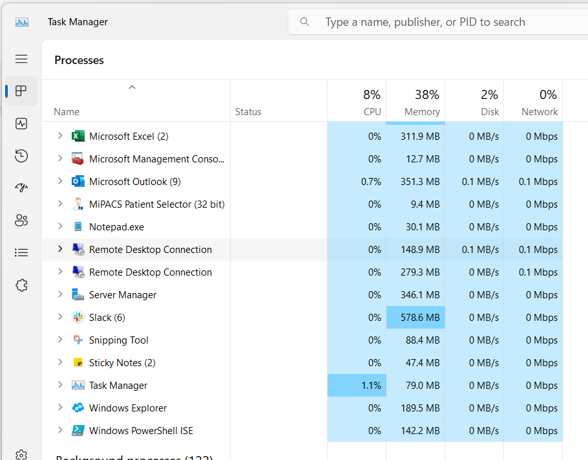Click the Microsoft Outlook app icon
The height and width of the screenshot is (460, 588).
click(x=78, y=181)
